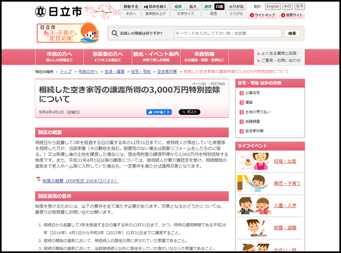Open the 転入・子育て・定住応援 banner

(68, 33)
